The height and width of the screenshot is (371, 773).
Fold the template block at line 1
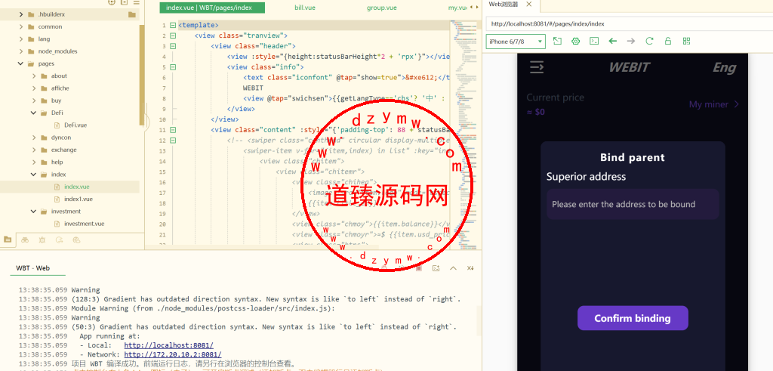(x=173, y=25)
